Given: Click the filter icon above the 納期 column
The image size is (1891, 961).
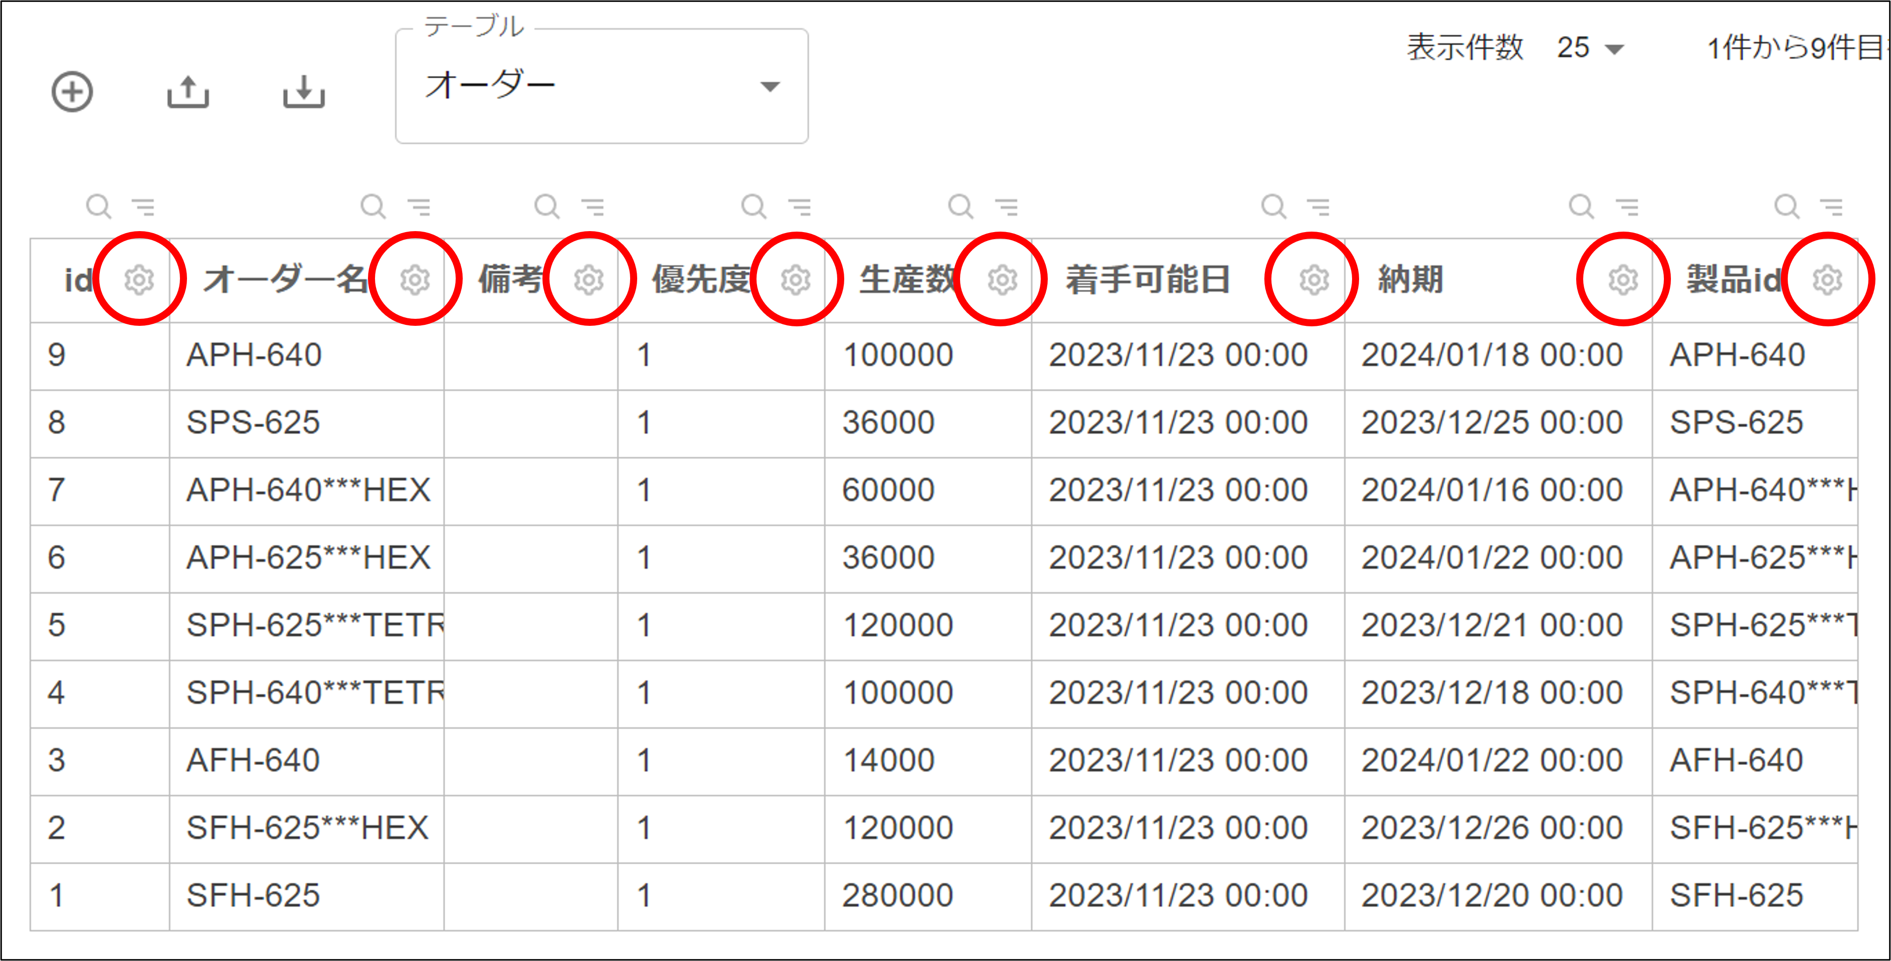Looking at the screenshot, I should [x=1627, y=207].
